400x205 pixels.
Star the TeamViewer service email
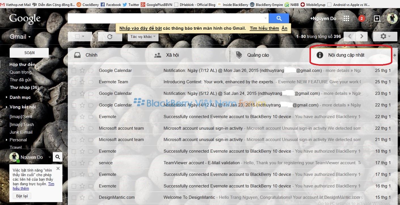click(82, 163)
